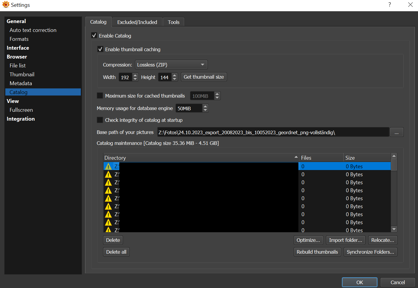Image resolution: width=418 pixels, height=288 pixels.
Task: Enable Check integrity of catalog at startup
Action: tap(100, 120)
